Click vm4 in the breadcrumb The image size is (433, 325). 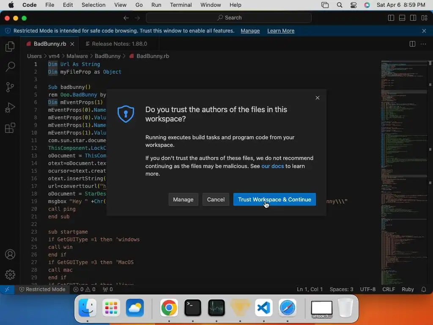point(54,56)
